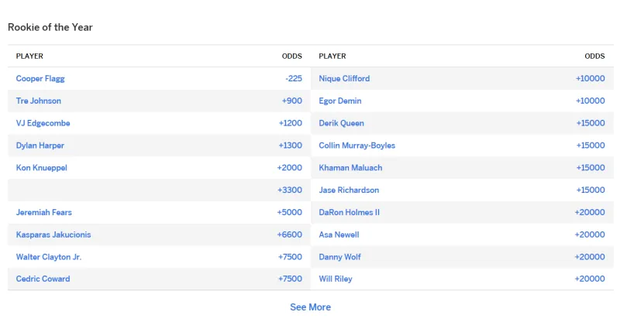Click Collin Murray-Boyles link
The height and width of the screenshot is (329, 620).
[x=357, y=146]
